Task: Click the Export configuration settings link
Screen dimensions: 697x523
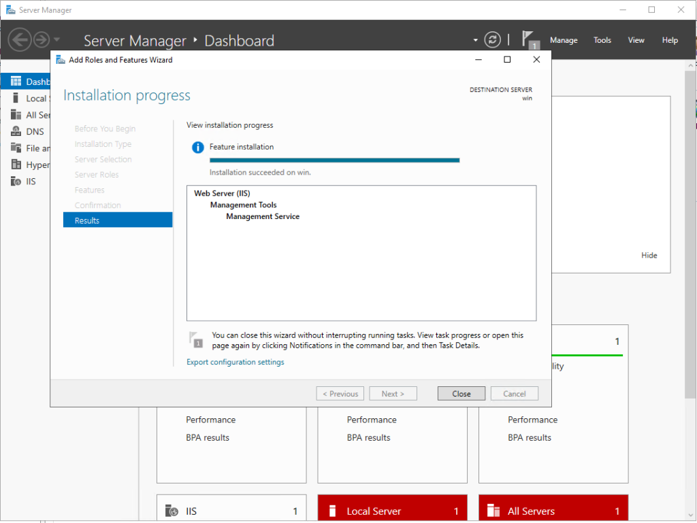Action: 235,362
